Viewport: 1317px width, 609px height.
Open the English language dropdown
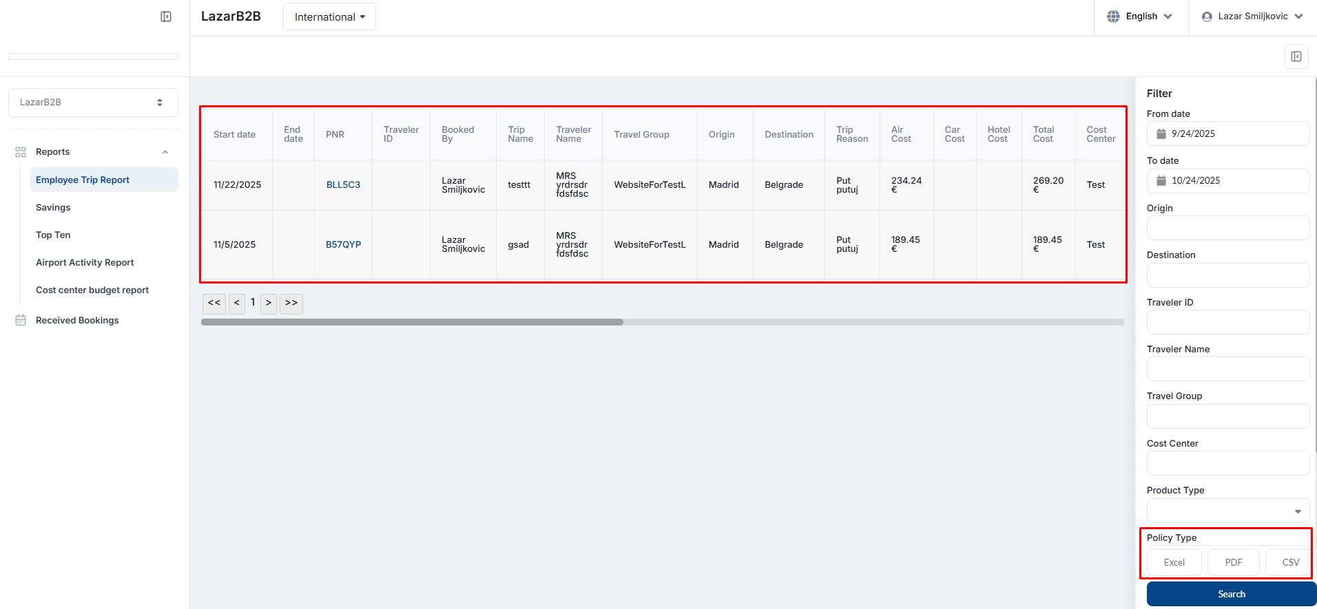click(x=1141, y=17)
